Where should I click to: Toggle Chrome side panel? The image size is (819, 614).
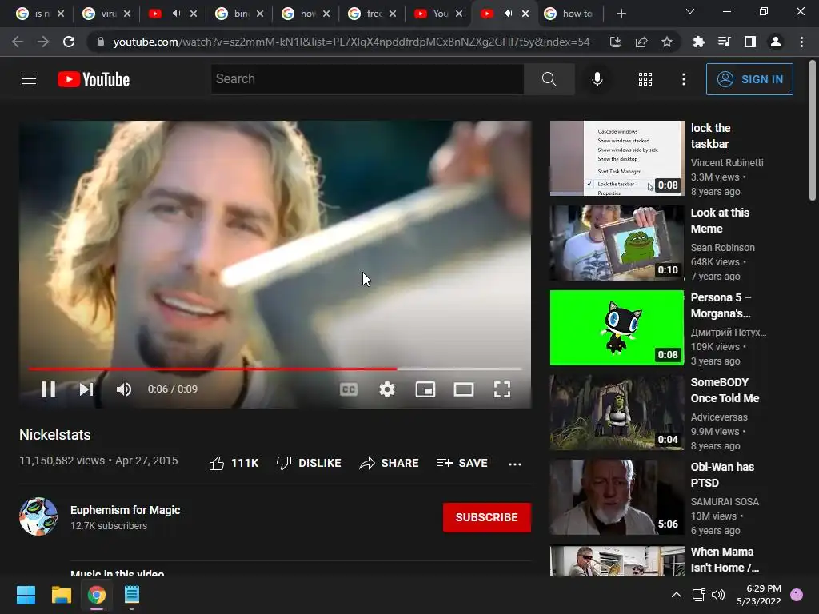[750, 42]
